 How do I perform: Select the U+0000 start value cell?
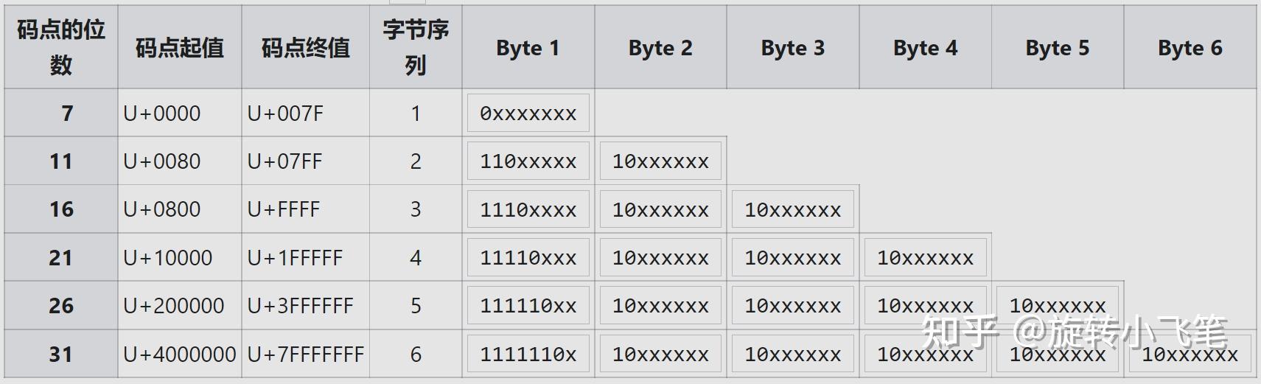(162, 114)
